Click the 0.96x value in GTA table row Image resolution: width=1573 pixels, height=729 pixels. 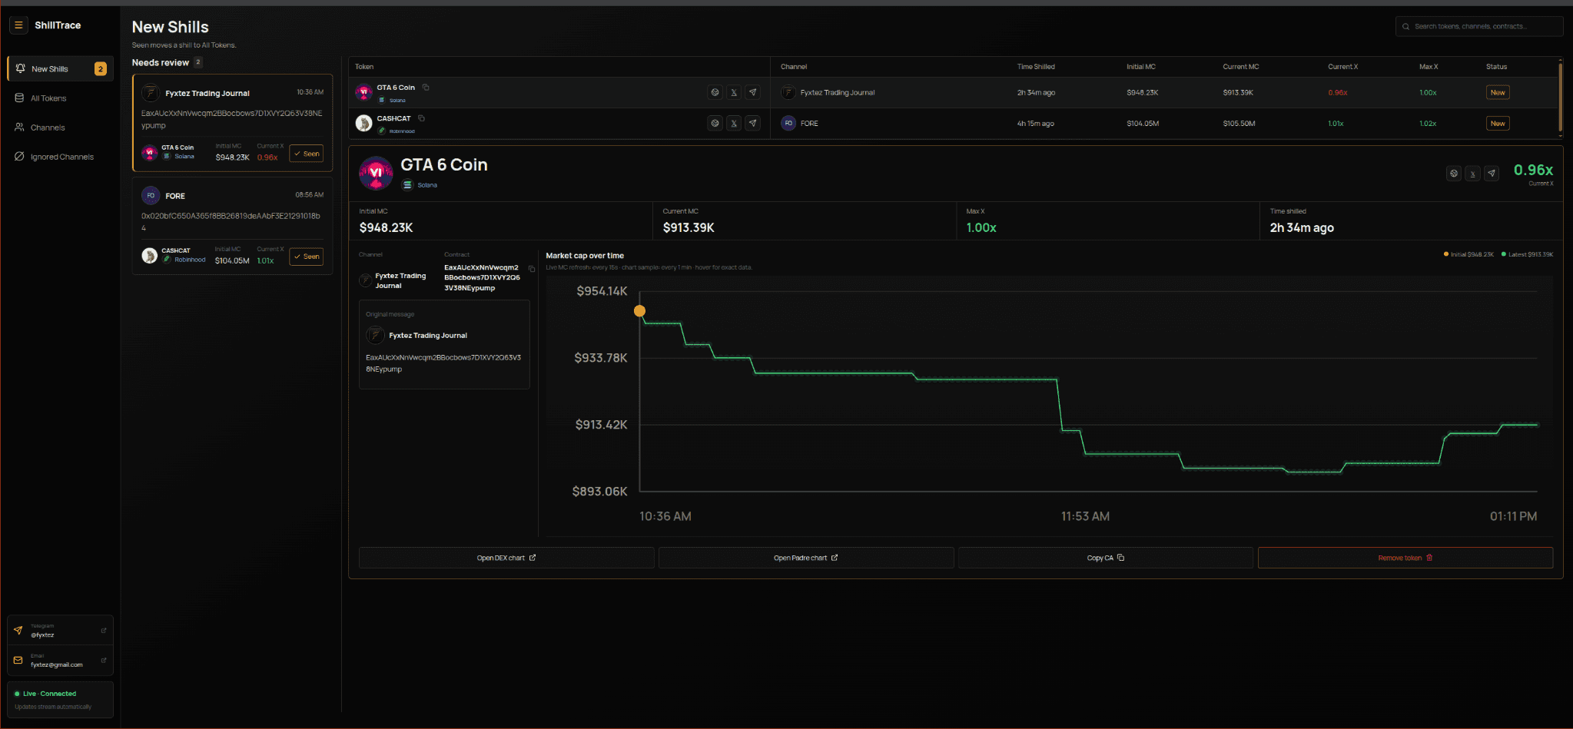(x=1337, y=92)
